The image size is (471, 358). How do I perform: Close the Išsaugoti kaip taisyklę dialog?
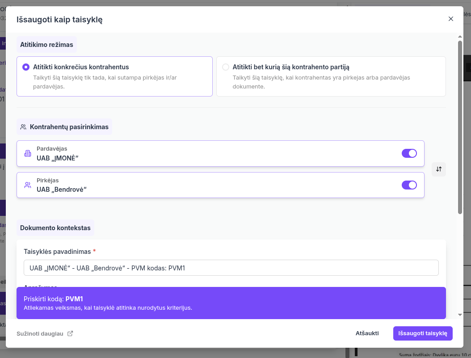pyautogui.click(x=450, y=19)
